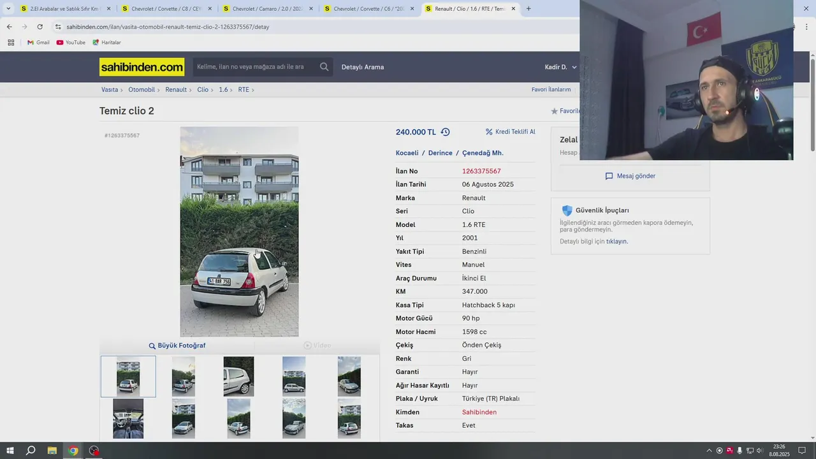
Task: Switch to the 2.El Arabalar tab
Action: pyautogui.click(x=66, y=9)
